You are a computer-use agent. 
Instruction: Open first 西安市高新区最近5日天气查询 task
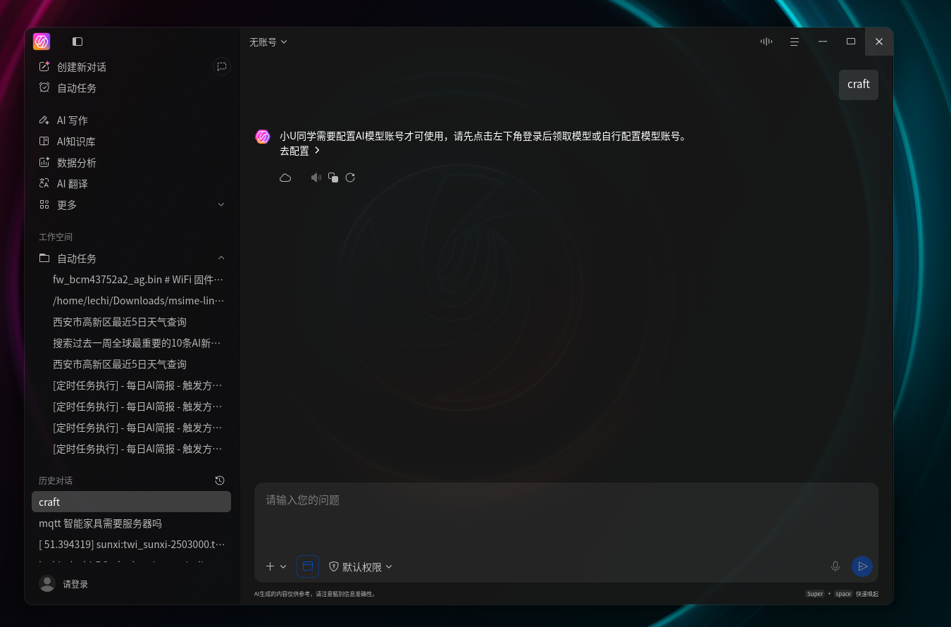(120, 321)
